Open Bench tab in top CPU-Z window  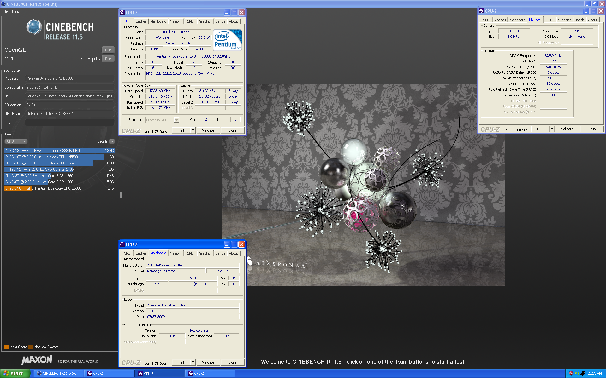click(x=220, y=21)
